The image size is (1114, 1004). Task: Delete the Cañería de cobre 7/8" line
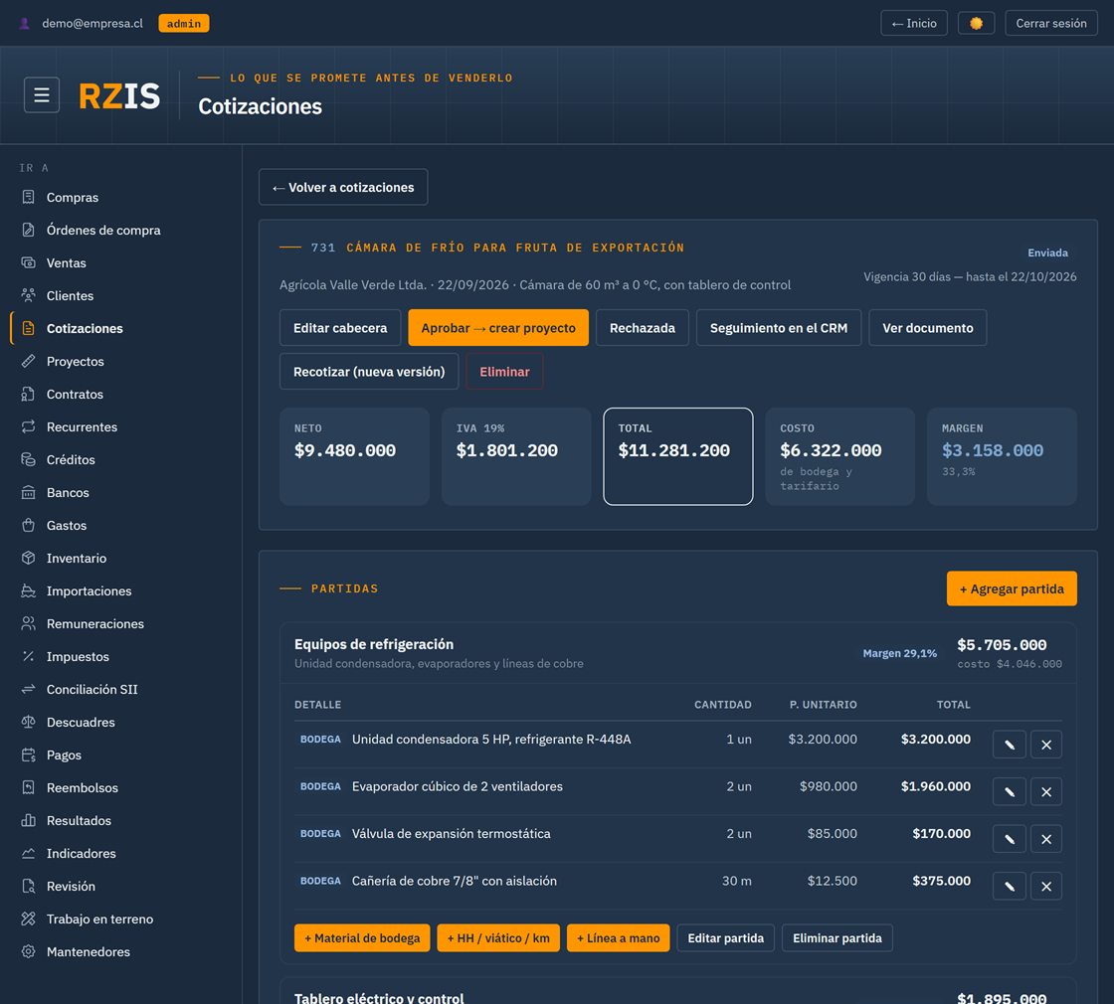pos(1045,886)
